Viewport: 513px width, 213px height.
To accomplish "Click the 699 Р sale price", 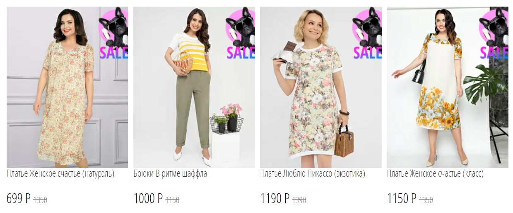I will [19, 199].
